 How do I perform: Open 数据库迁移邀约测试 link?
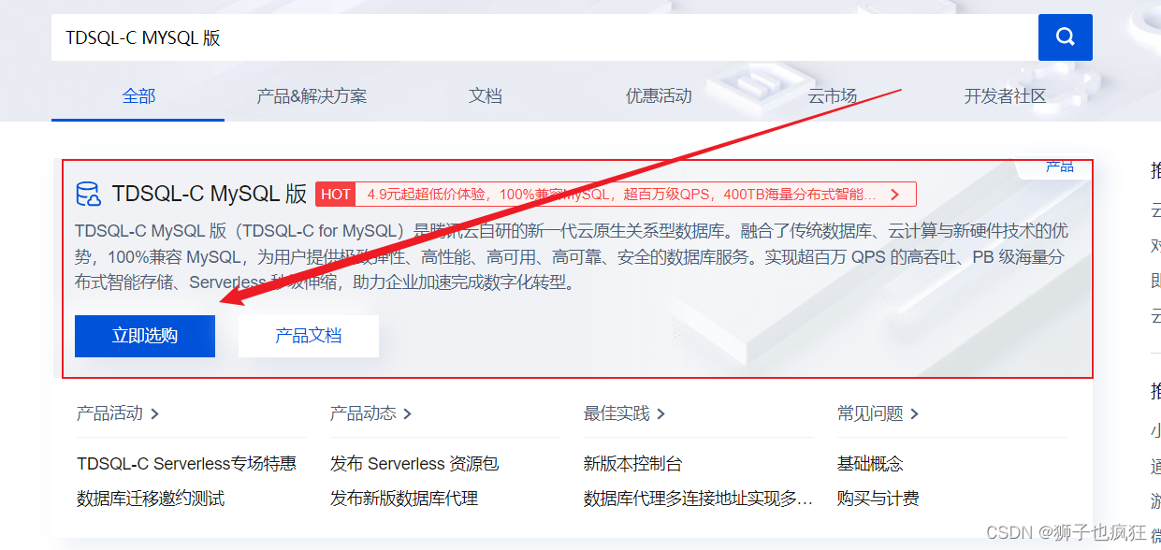(x=151, y=499)
